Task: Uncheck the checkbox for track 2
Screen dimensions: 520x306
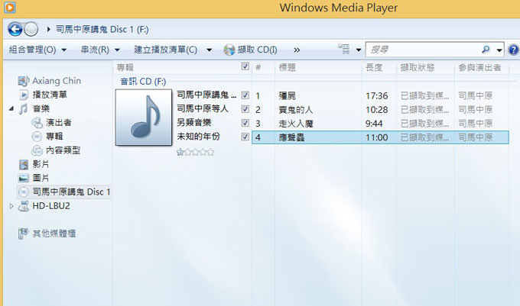Action: tap(245, 109)
